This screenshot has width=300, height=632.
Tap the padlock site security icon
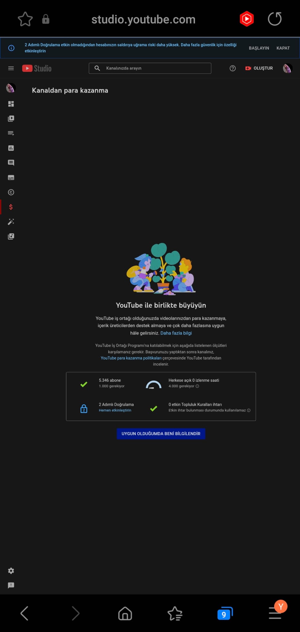click(46, 19)
